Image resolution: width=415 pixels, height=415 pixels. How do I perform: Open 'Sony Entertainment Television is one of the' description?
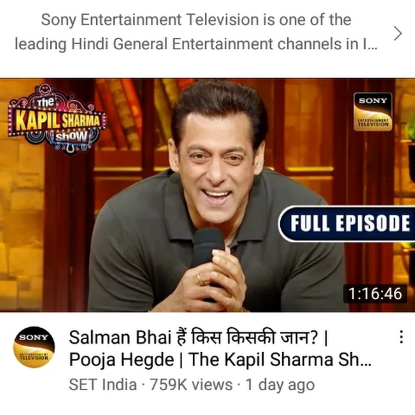(196, 20)
